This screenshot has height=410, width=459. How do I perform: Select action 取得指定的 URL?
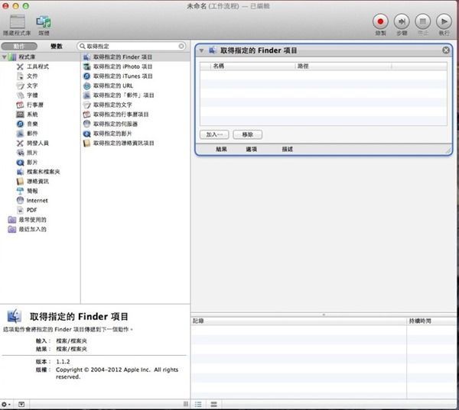112,86
